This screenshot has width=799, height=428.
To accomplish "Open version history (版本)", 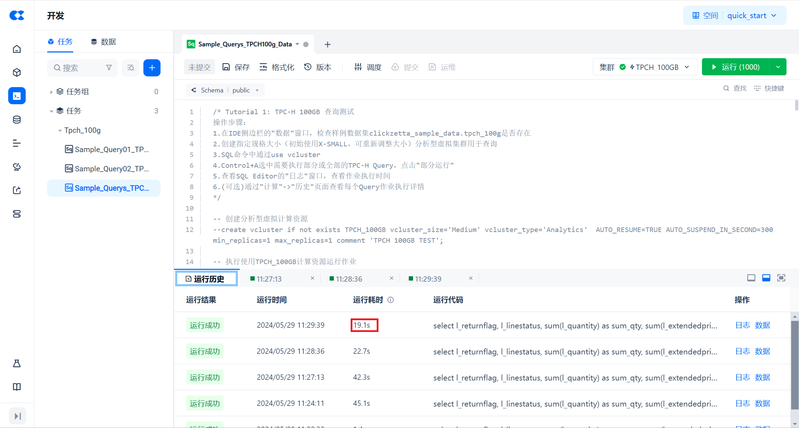I will coord(318,67).
